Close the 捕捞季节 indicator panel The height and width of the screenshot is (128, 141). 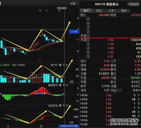point(67,85)
